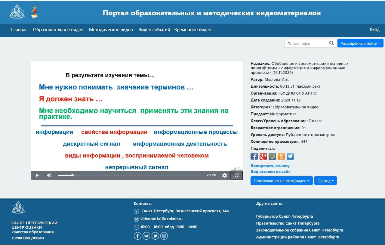Click the portal title heading
This screenshot has width=385, height=245.
click(212, 13)
